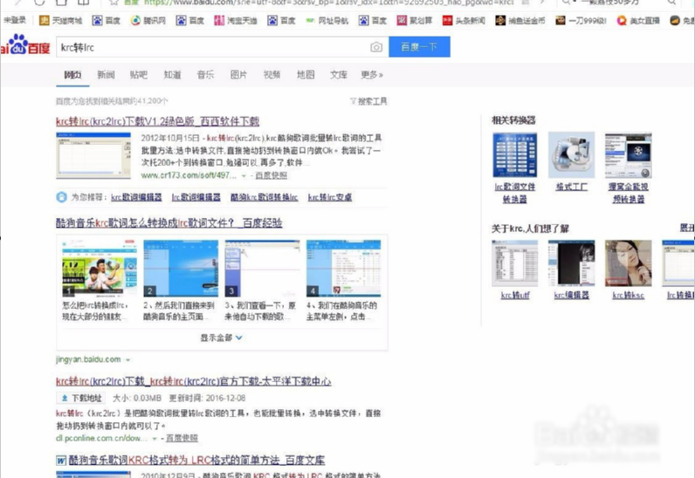Expand 显示全部 in the Baidu Jingyan result
This screenshot has width=695, height=478.
point(221,338)
